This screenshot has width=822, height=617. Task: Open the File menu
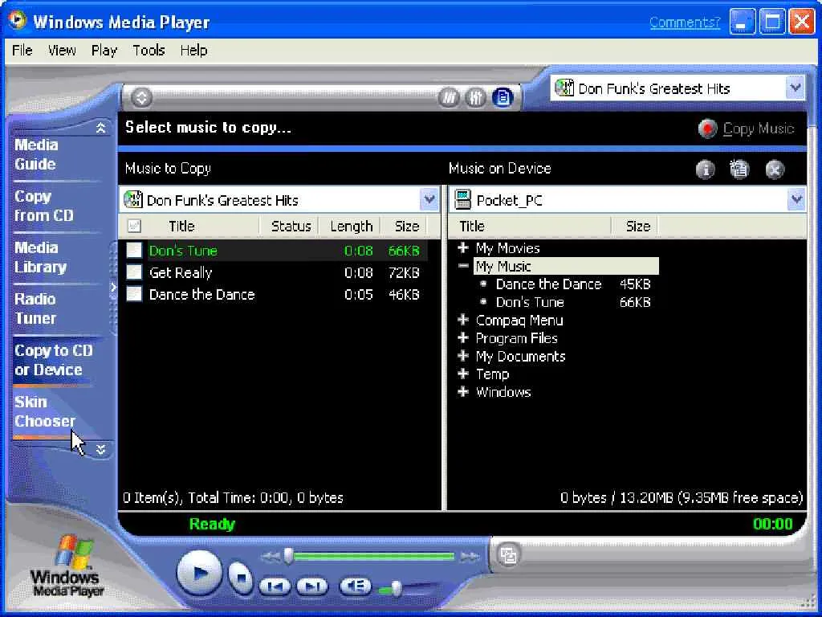[x=22, y=51]
